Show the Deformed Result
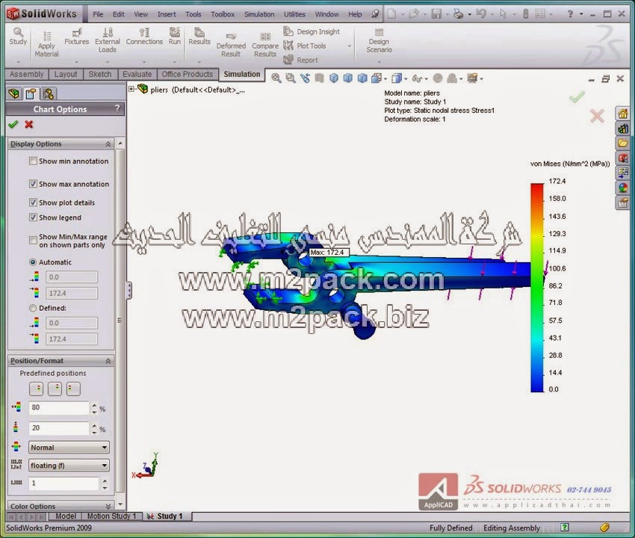 point(231,45)
